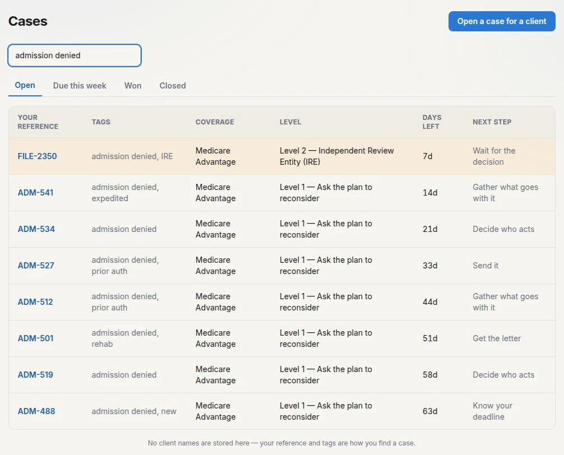
Task: Click 'Wait for the decision' next step
Action: click(x=494, y=156)
